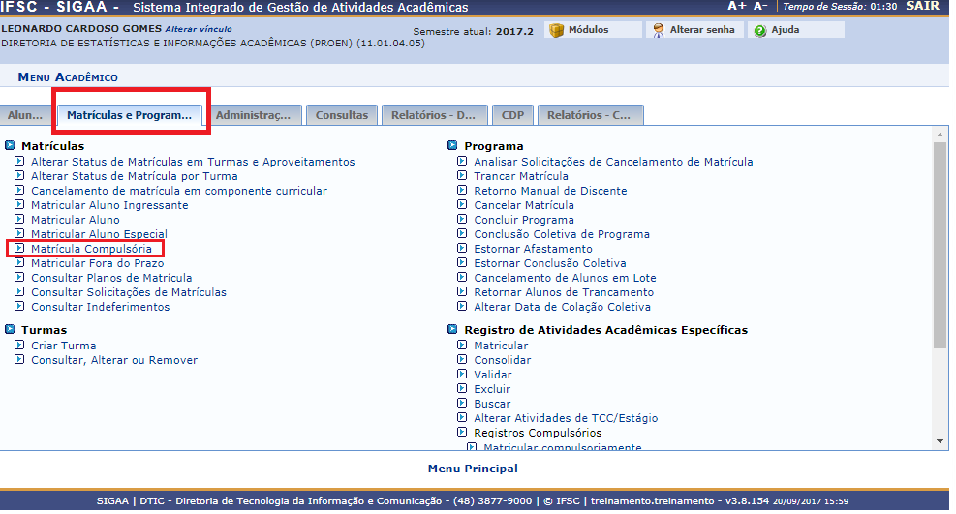Click the Alterar vínculo link

(x=198, y=30)
